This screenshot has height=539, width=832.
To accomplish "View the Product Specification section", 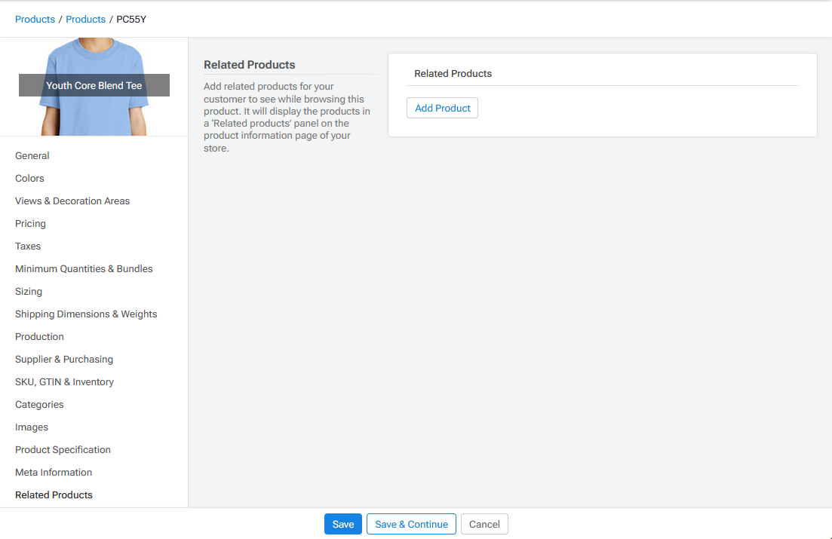I will [63, 449].
